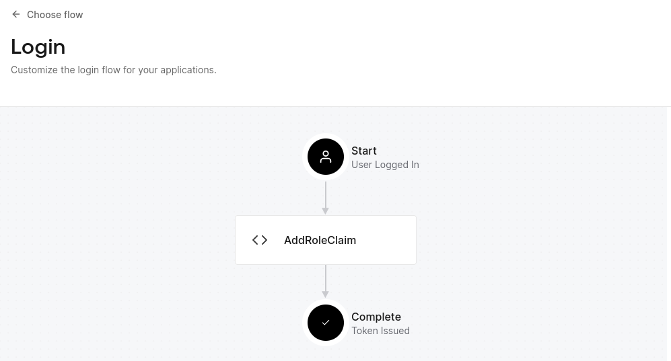Click the Login page heading
This screenshot has width=671, height=361.
coord(38,46)
